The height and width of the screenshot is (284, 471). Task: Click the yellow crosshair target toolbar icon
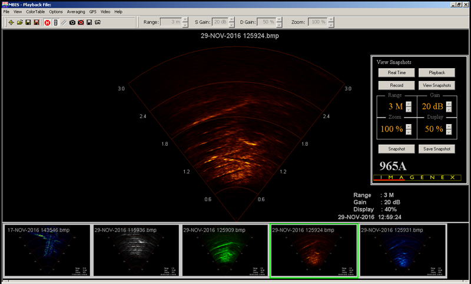[x=11, y=22]
